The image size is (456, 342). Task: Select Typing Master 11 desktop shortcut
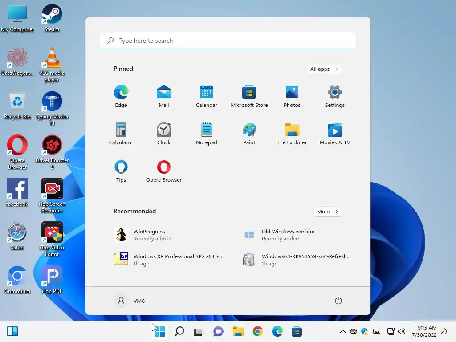(x=52, y=109)
